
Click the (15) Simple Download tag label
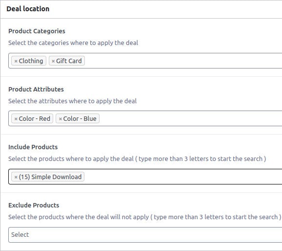50,177
